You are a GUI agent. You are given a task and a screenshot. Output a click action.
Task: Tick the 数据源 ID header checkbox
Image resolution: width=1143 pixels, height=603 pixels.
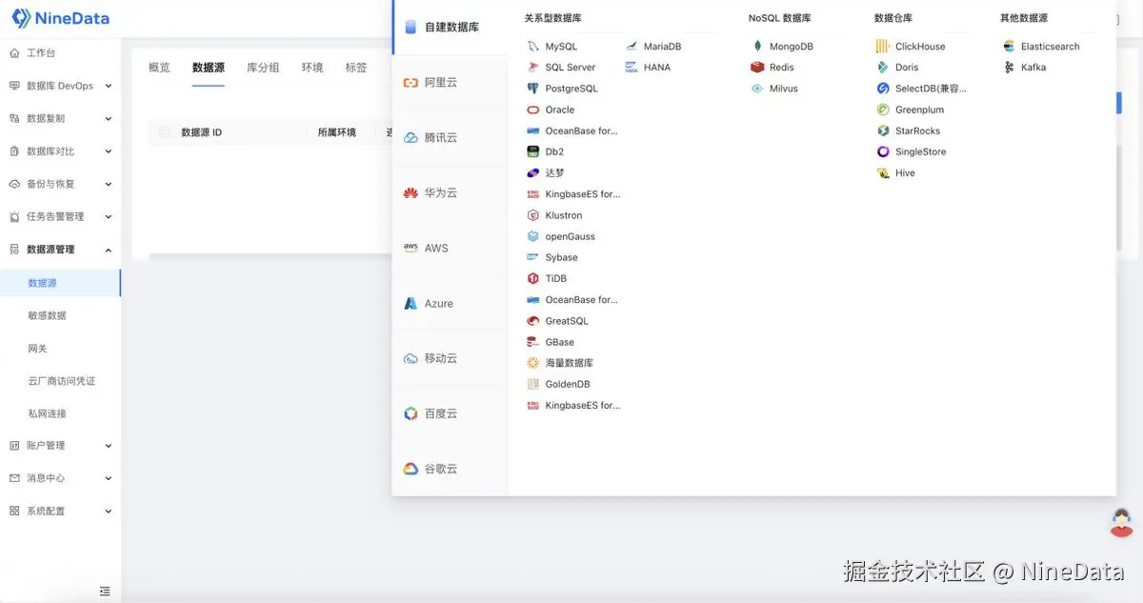click(x=165, y=132)
